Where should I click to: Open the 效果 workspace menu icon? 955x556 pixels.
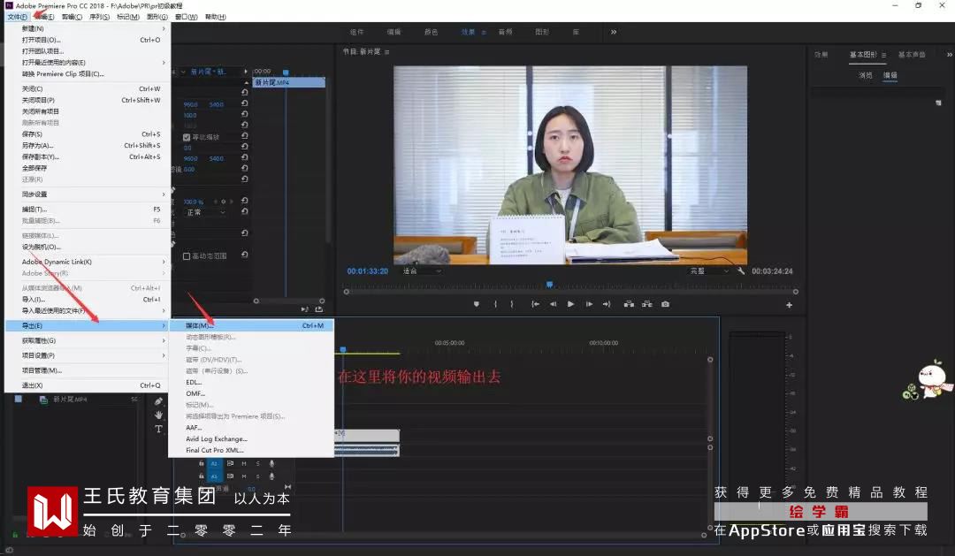(x=484, y=33)
